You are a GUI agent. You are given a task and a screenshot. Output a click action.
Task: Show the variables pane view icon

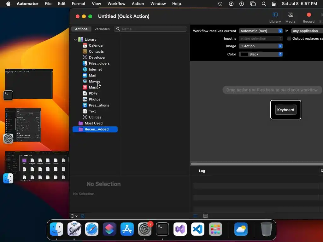(205, 216)
